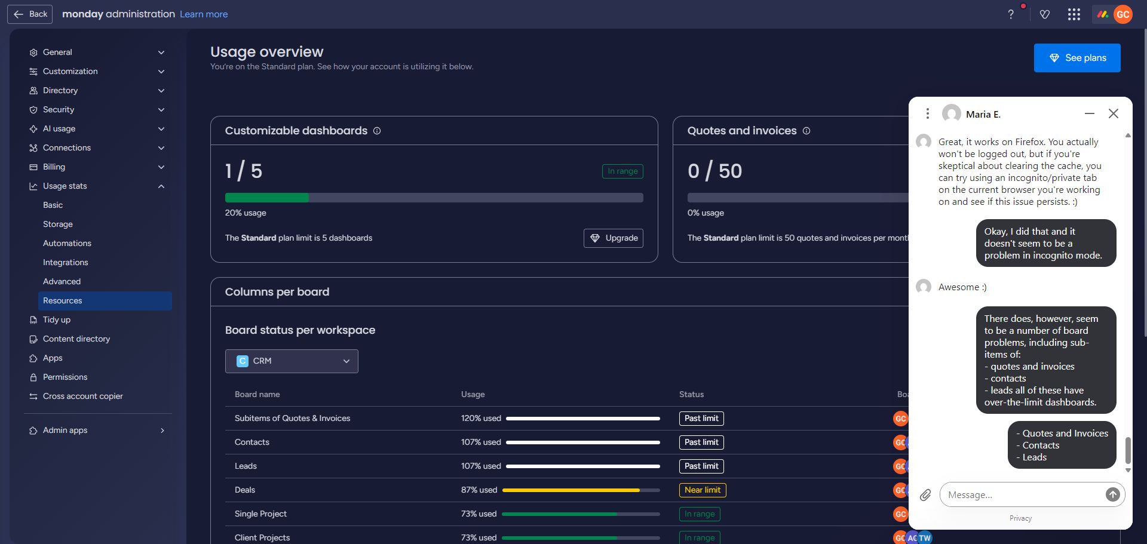Click the AI usage sparkle icon

tap(33, 129)
